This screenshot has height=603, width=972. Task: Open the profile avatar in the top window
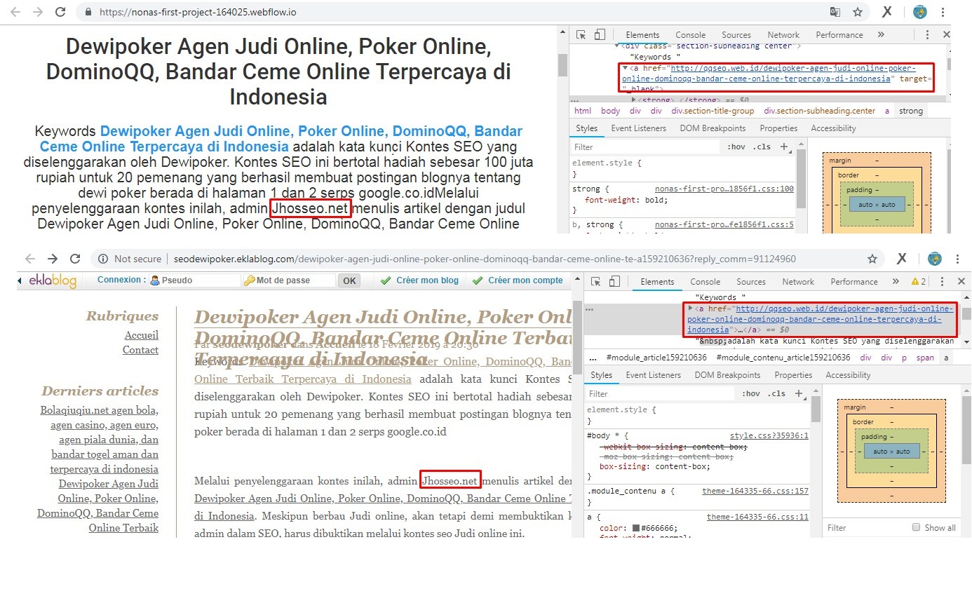click(x=919, y=12)
